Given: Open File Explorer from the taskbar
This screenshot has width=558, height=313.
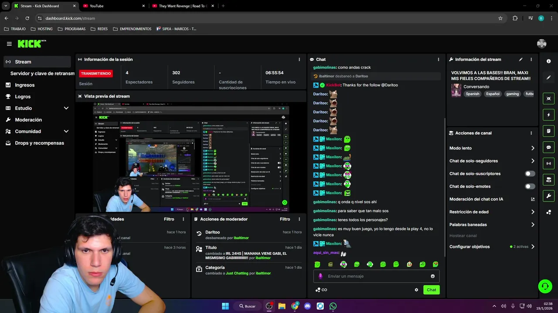Looking at the screenshot, I should [x=282, y=306].
